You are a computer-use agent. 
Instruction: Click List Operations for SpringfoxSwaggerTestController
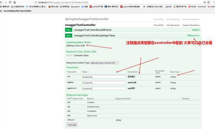coord(173,19)
